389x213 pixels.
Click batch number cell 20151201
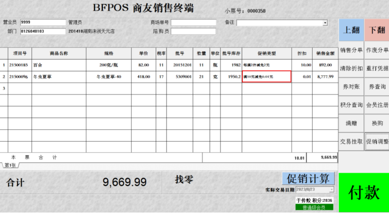point(180,65)
